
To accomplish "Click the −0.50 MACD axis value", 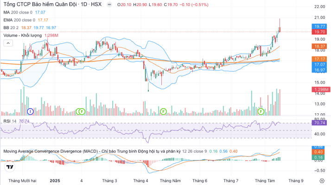I will pos(319,171).
